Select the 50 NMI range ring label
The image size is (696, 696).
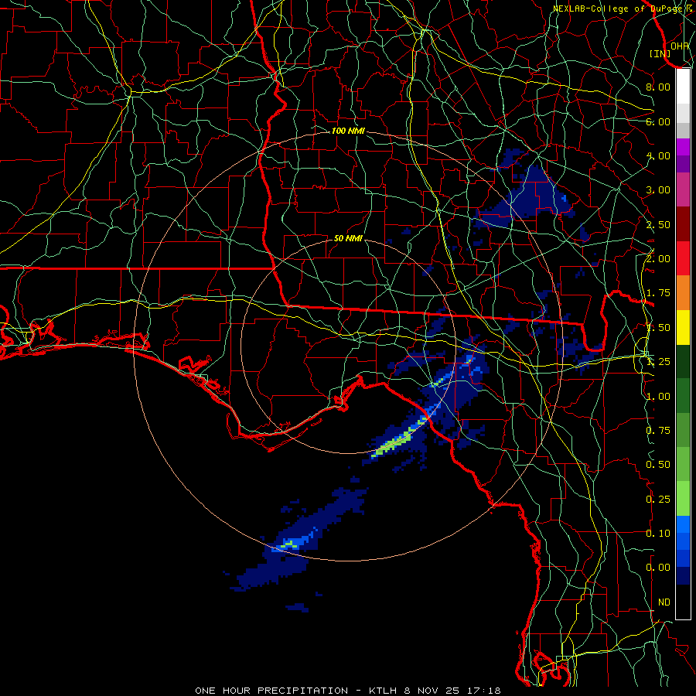[348, 238]
